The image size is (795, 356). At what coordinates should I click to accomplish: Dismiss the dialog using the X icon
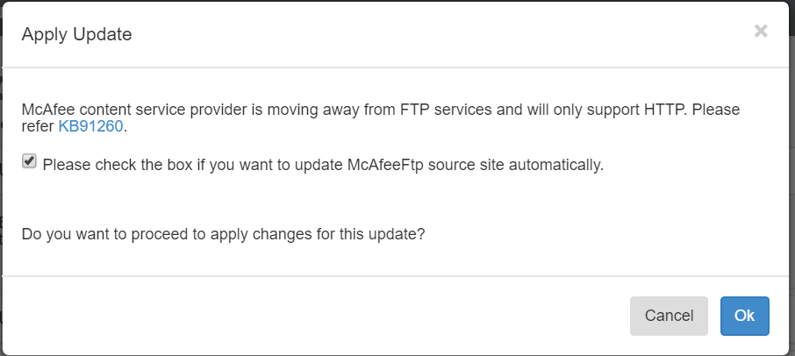click(760, 32)
